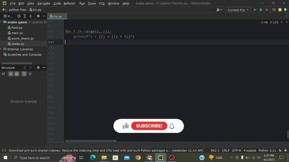
Task: Open the Window menu
Action: tap(113, 3)
